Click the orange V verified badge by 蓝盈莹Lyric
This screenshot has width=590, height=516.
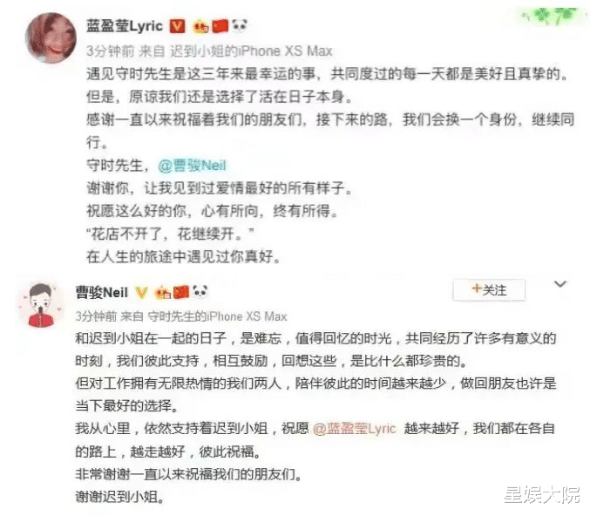177,26
